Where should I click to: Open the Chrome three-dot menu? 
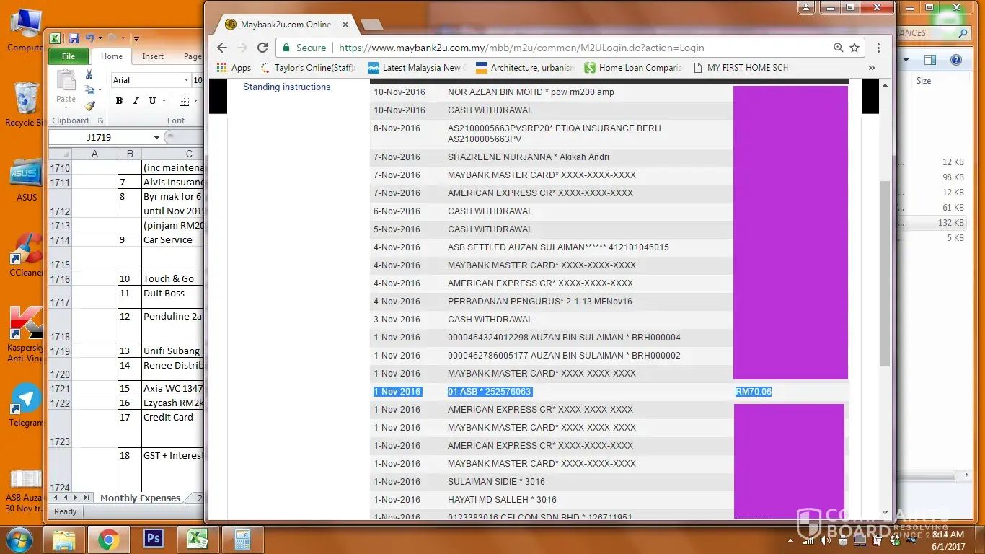point(878,48)
